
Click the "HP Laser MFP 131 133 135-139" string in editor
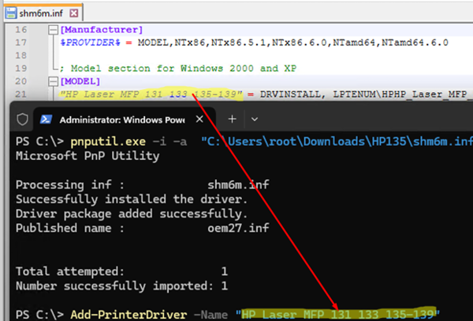151,95
